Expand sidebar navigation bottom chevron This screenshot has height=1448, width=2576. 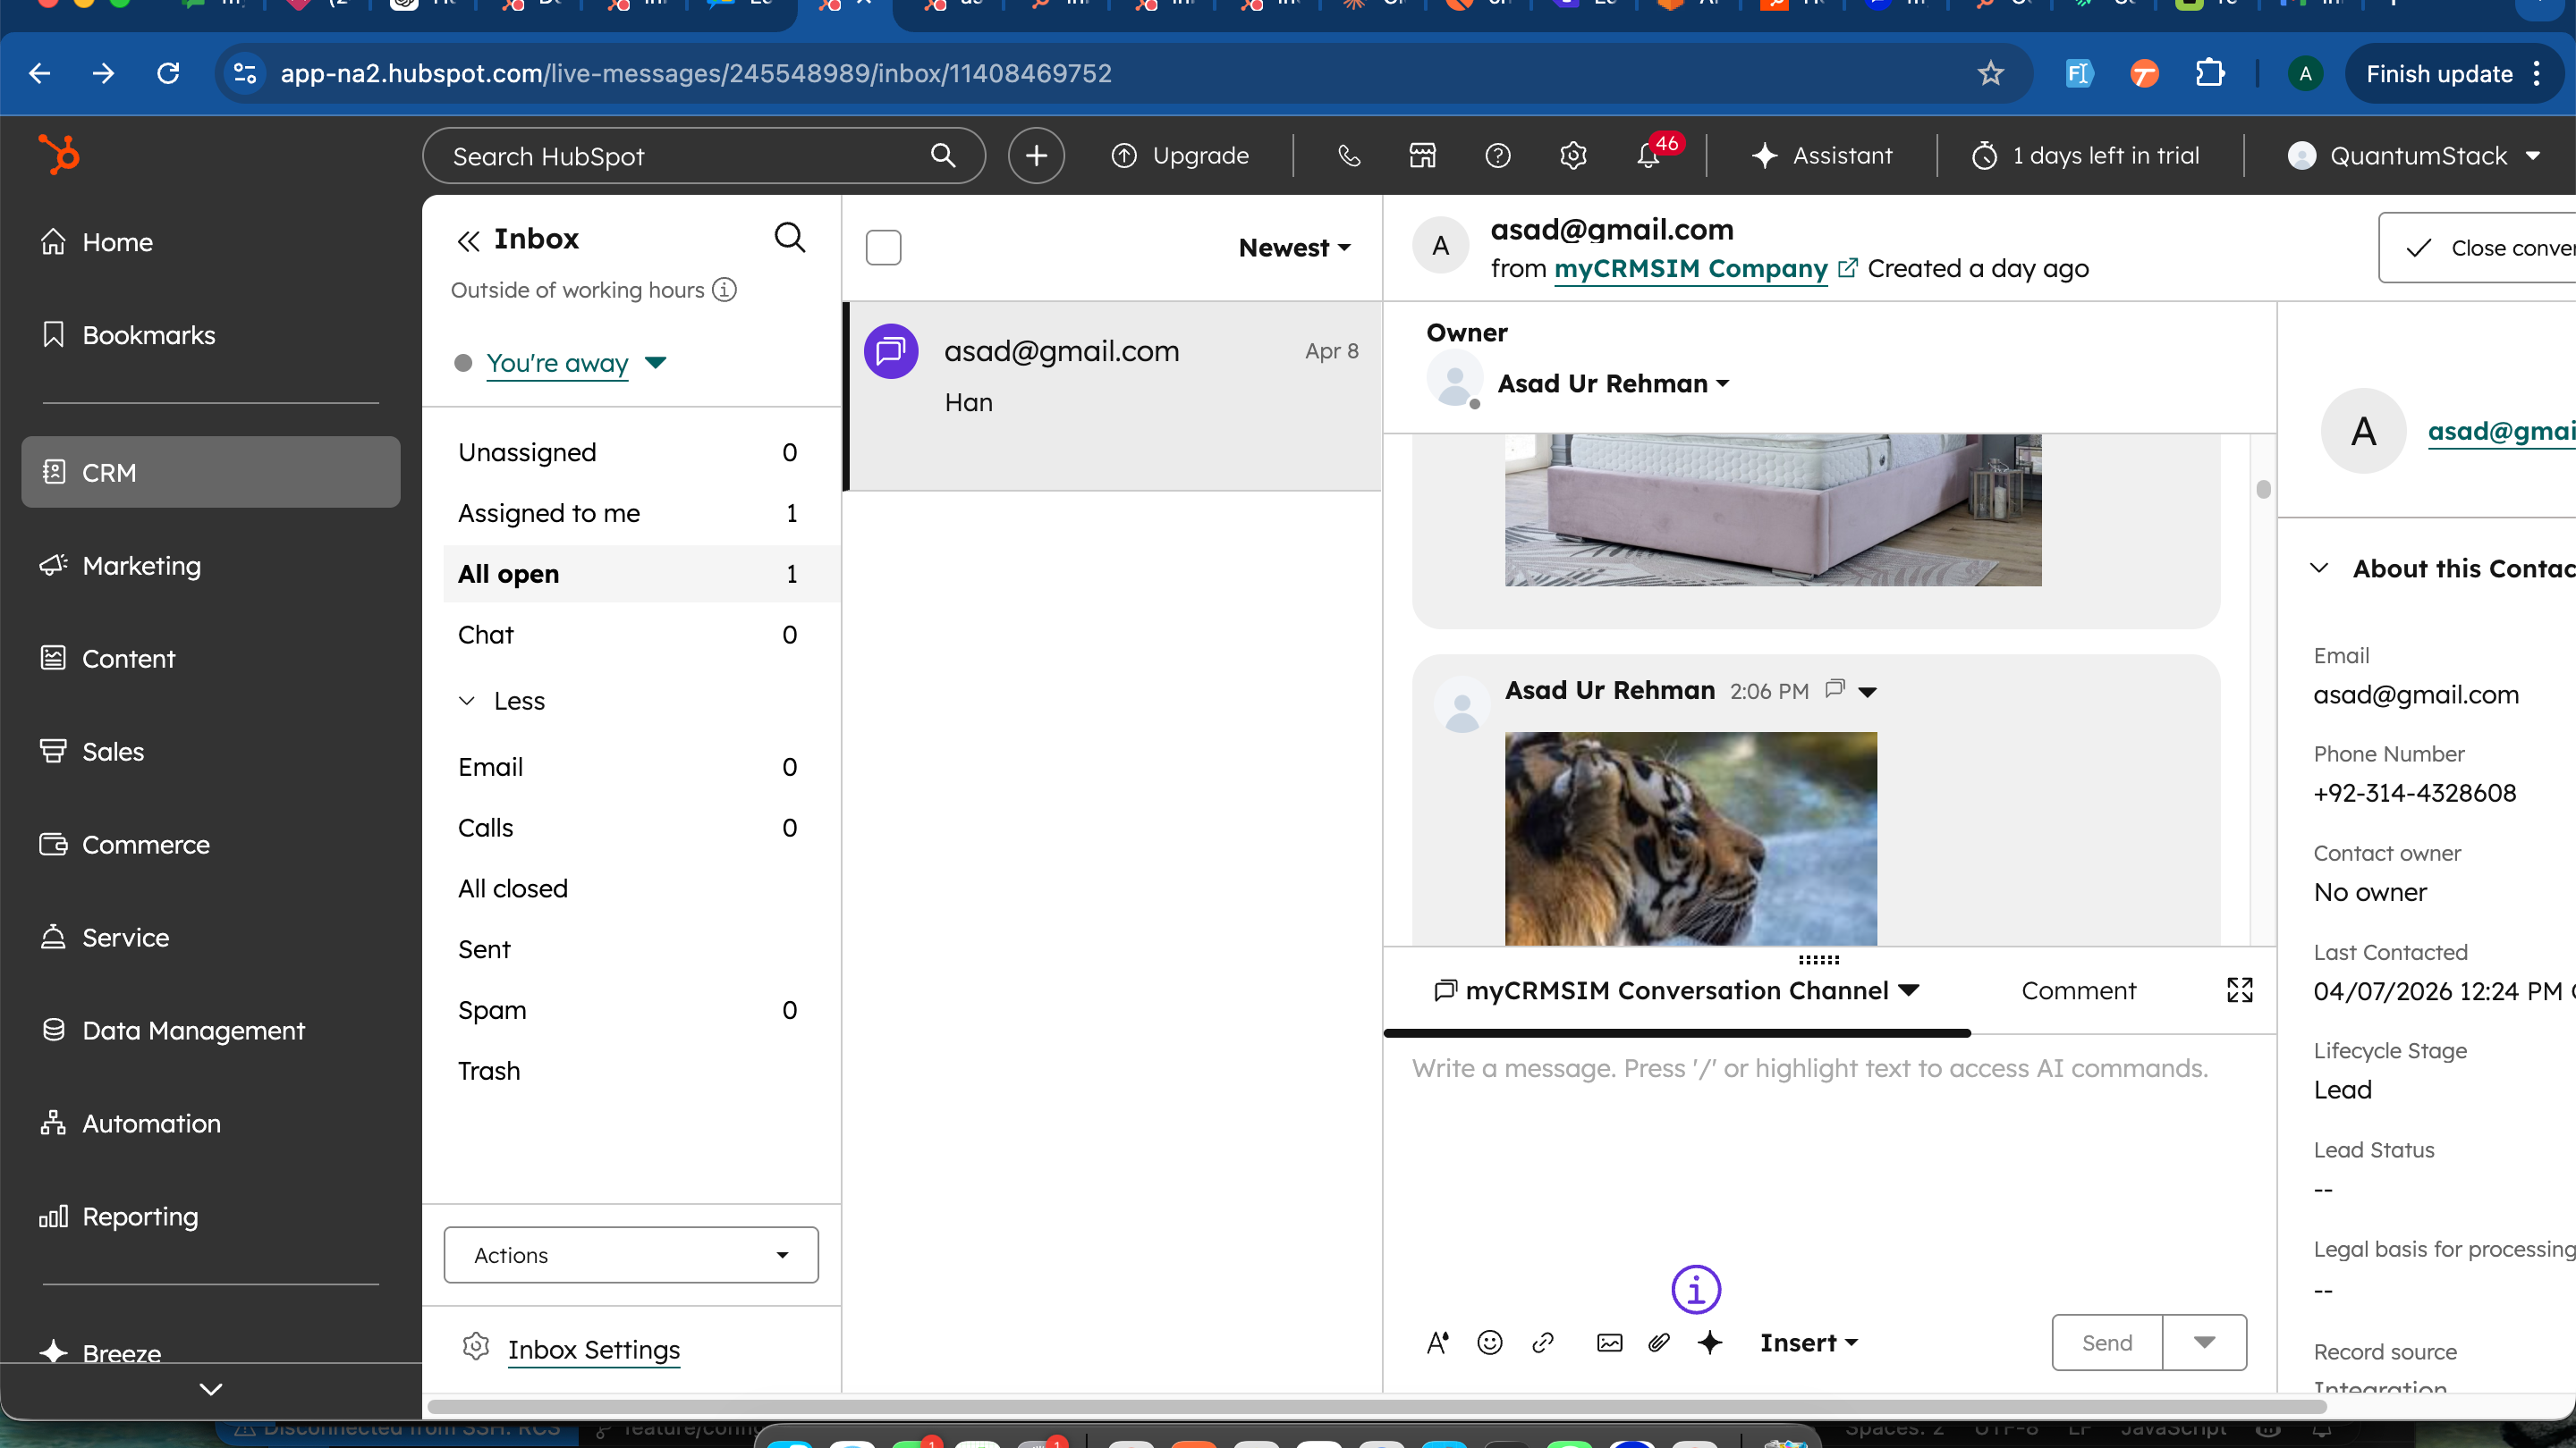(211, 1389)
